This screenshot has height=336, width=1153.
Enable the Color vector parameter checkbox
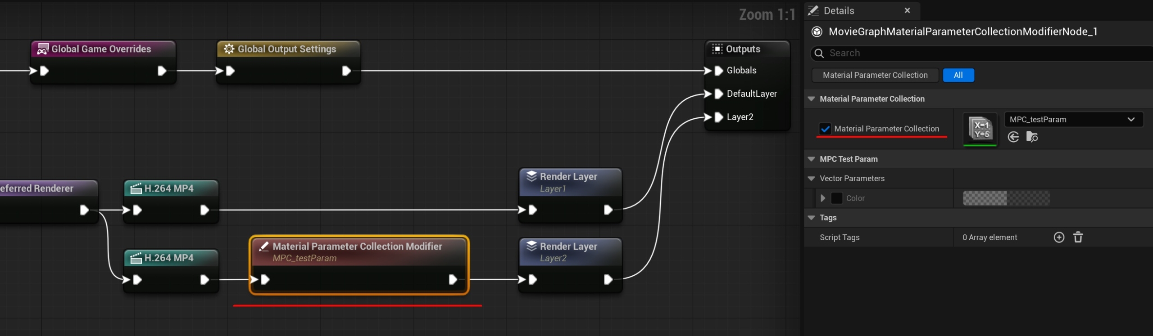[836, 198]
